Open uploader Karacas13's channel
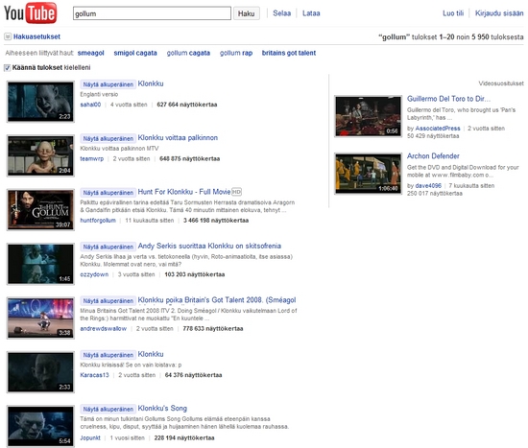 (x=95, y=375)
